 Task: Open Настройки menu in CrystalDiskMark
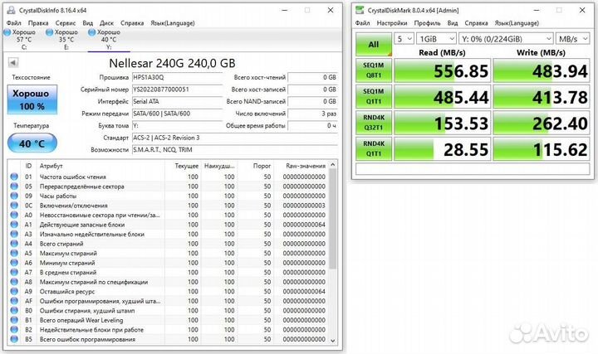392,23
